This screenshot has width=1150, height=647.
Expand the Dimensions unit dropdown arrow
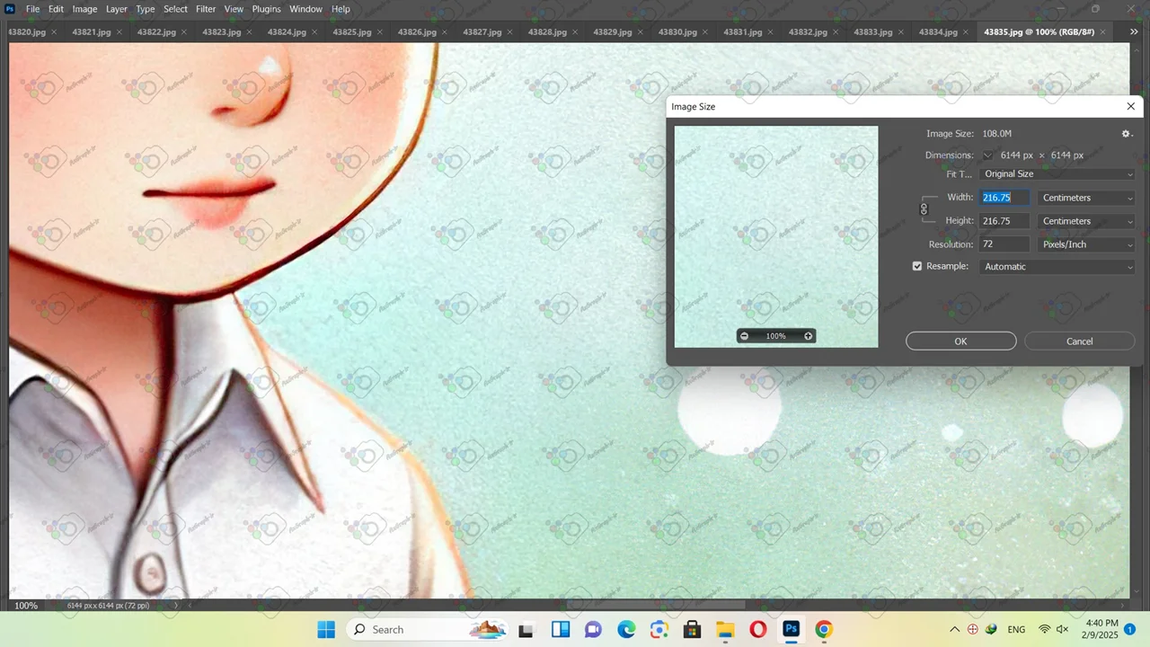coord(987,155)
